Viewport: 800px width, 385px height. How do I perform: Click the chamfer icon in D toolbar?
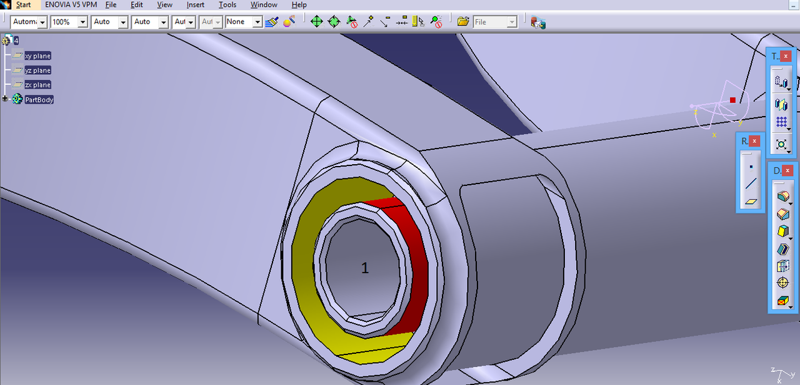click(782, 214)
